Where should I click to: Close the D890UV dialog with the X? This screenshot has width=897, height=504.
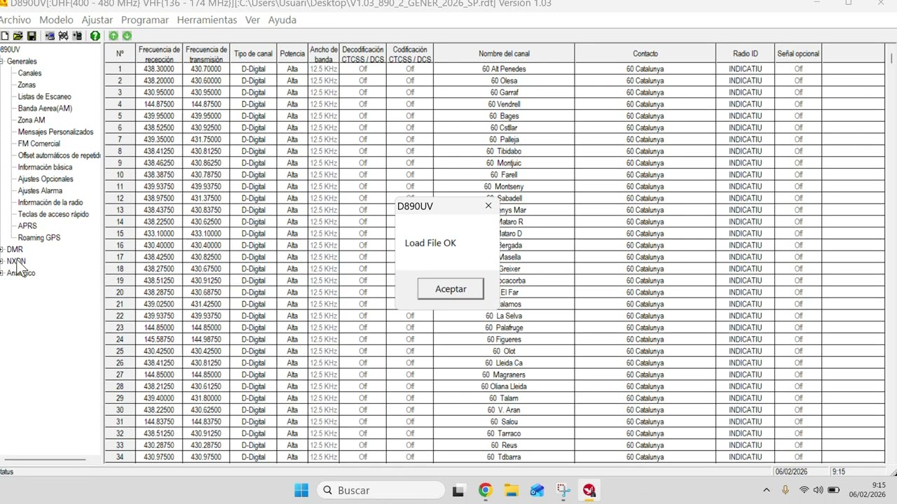click(x=488, y=206)
